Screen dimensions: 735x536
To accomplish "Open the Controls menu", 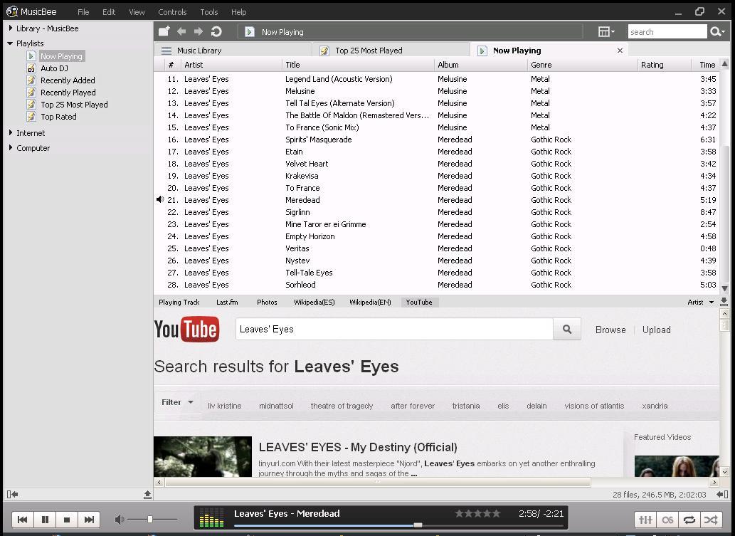I will (172, 11).
